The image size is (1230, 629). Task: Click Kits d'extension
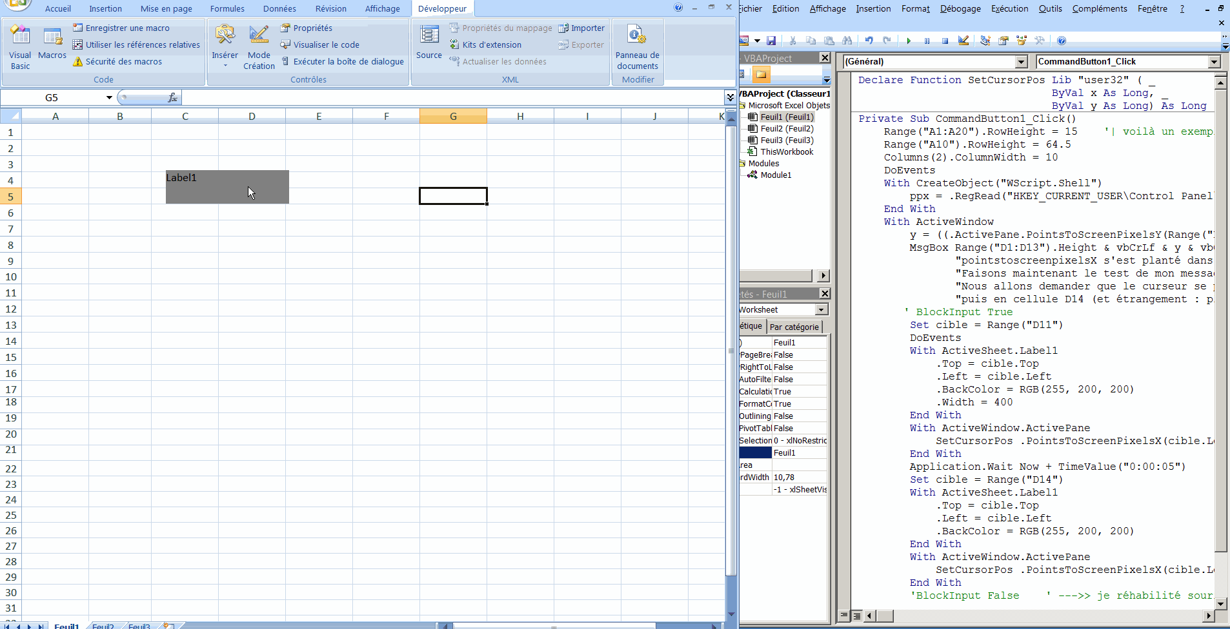(x=485, y=44)
